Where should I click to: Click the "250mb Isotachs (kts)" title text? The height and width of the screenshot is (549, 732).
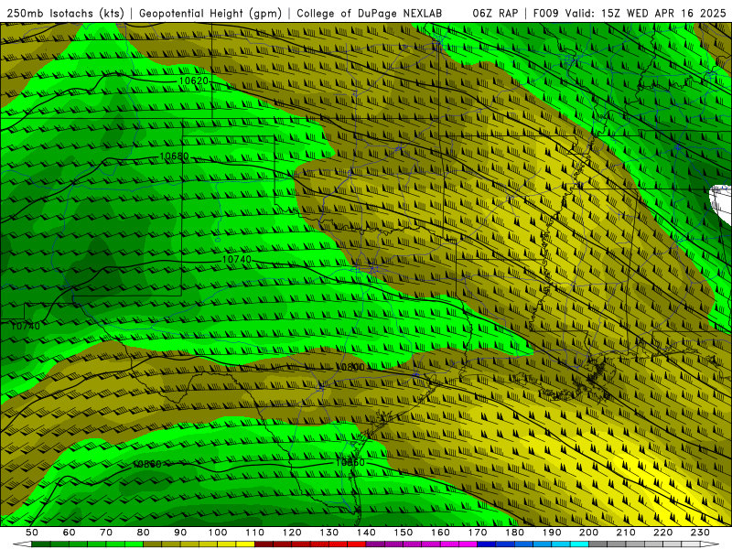click(x=65, y=14)
